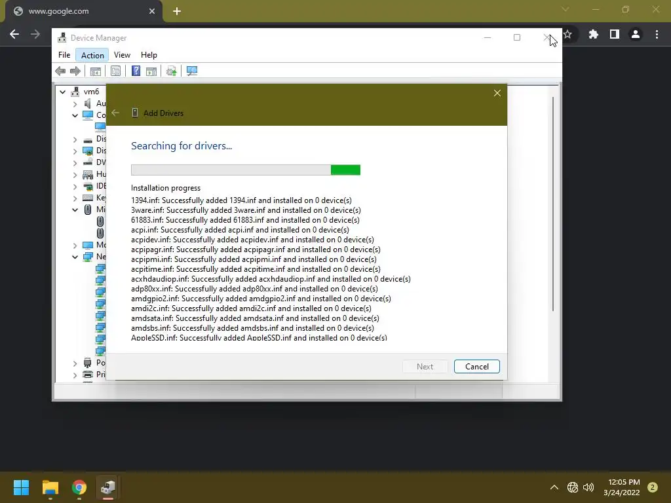
Task: Click the Device Manager title bar icon
Action: (x=62, y=37)
